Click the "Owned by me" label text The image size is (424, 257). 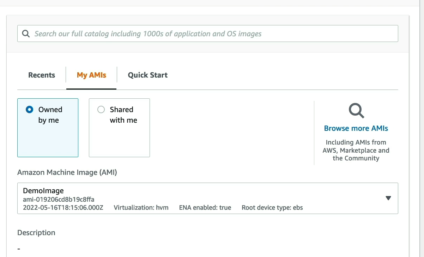[50, 115]
